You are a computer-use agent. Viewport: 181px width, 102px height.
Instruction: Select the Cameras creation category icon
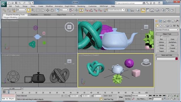coord(168,26)
